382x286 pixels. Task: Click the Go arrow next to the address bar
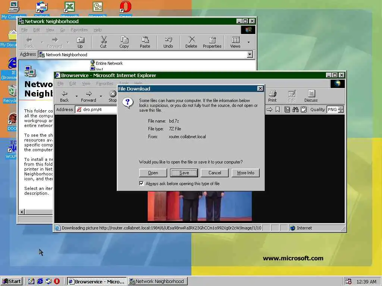269,110
